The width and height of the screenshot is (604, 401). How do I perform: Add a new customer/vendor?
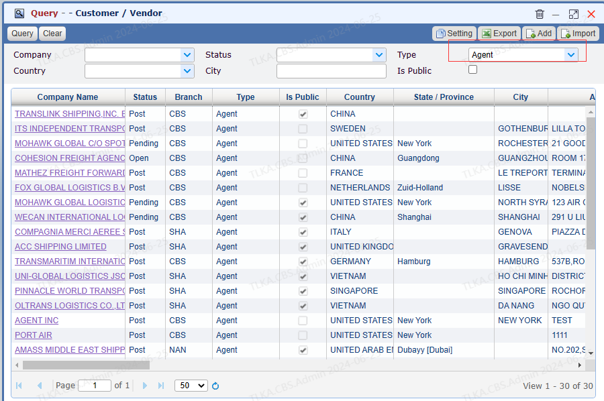538,34
